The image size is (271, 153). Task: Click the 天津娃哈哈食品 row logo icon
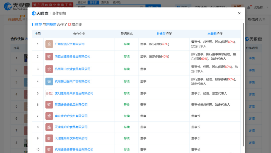pos(49,127)
